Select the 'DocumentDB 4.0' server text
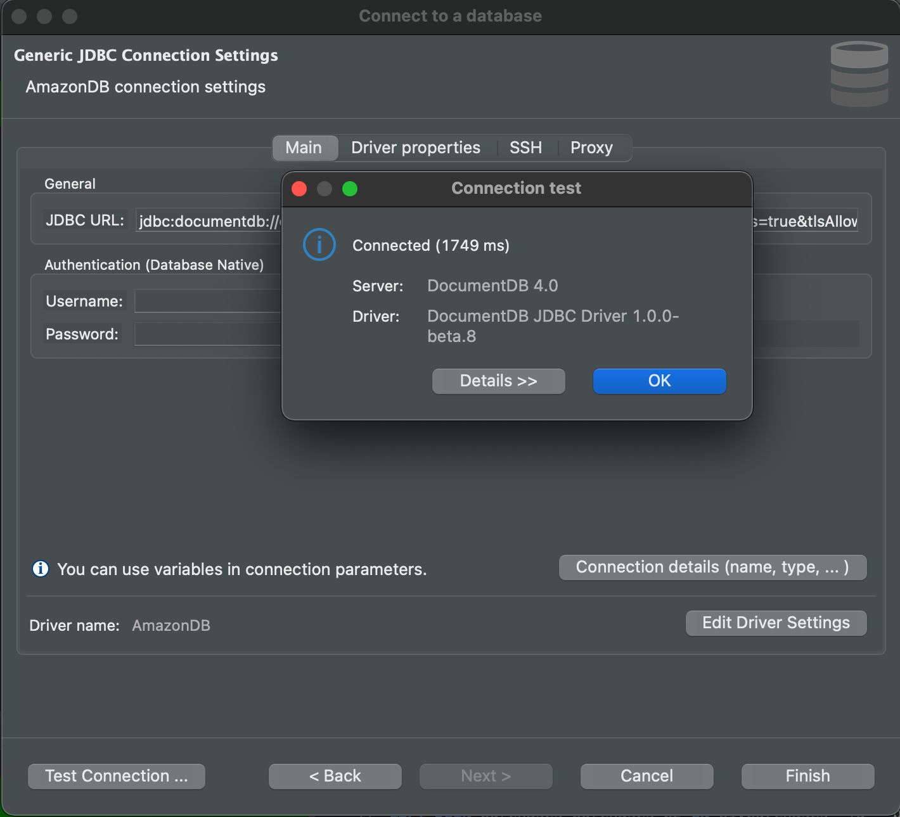 click(x=492, y=286)
